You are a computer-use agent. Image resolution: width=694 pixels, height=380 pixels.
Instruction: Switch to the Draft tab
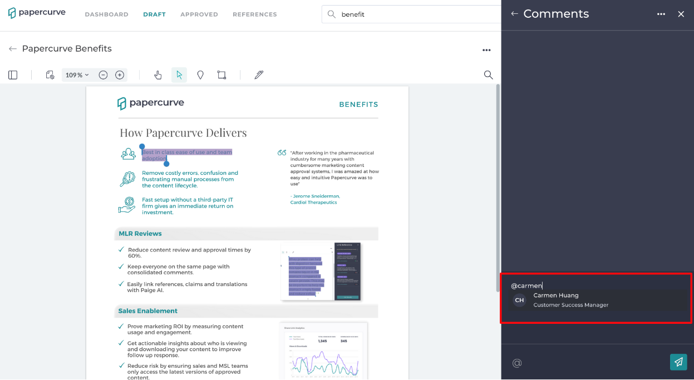click(154, 14)
